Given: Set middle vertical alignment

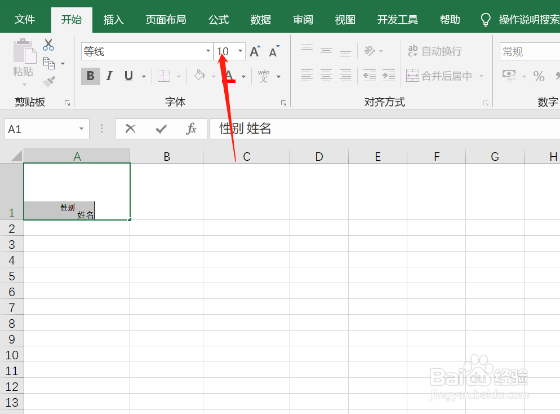Looking at the screenshot, I should point(326,51).
